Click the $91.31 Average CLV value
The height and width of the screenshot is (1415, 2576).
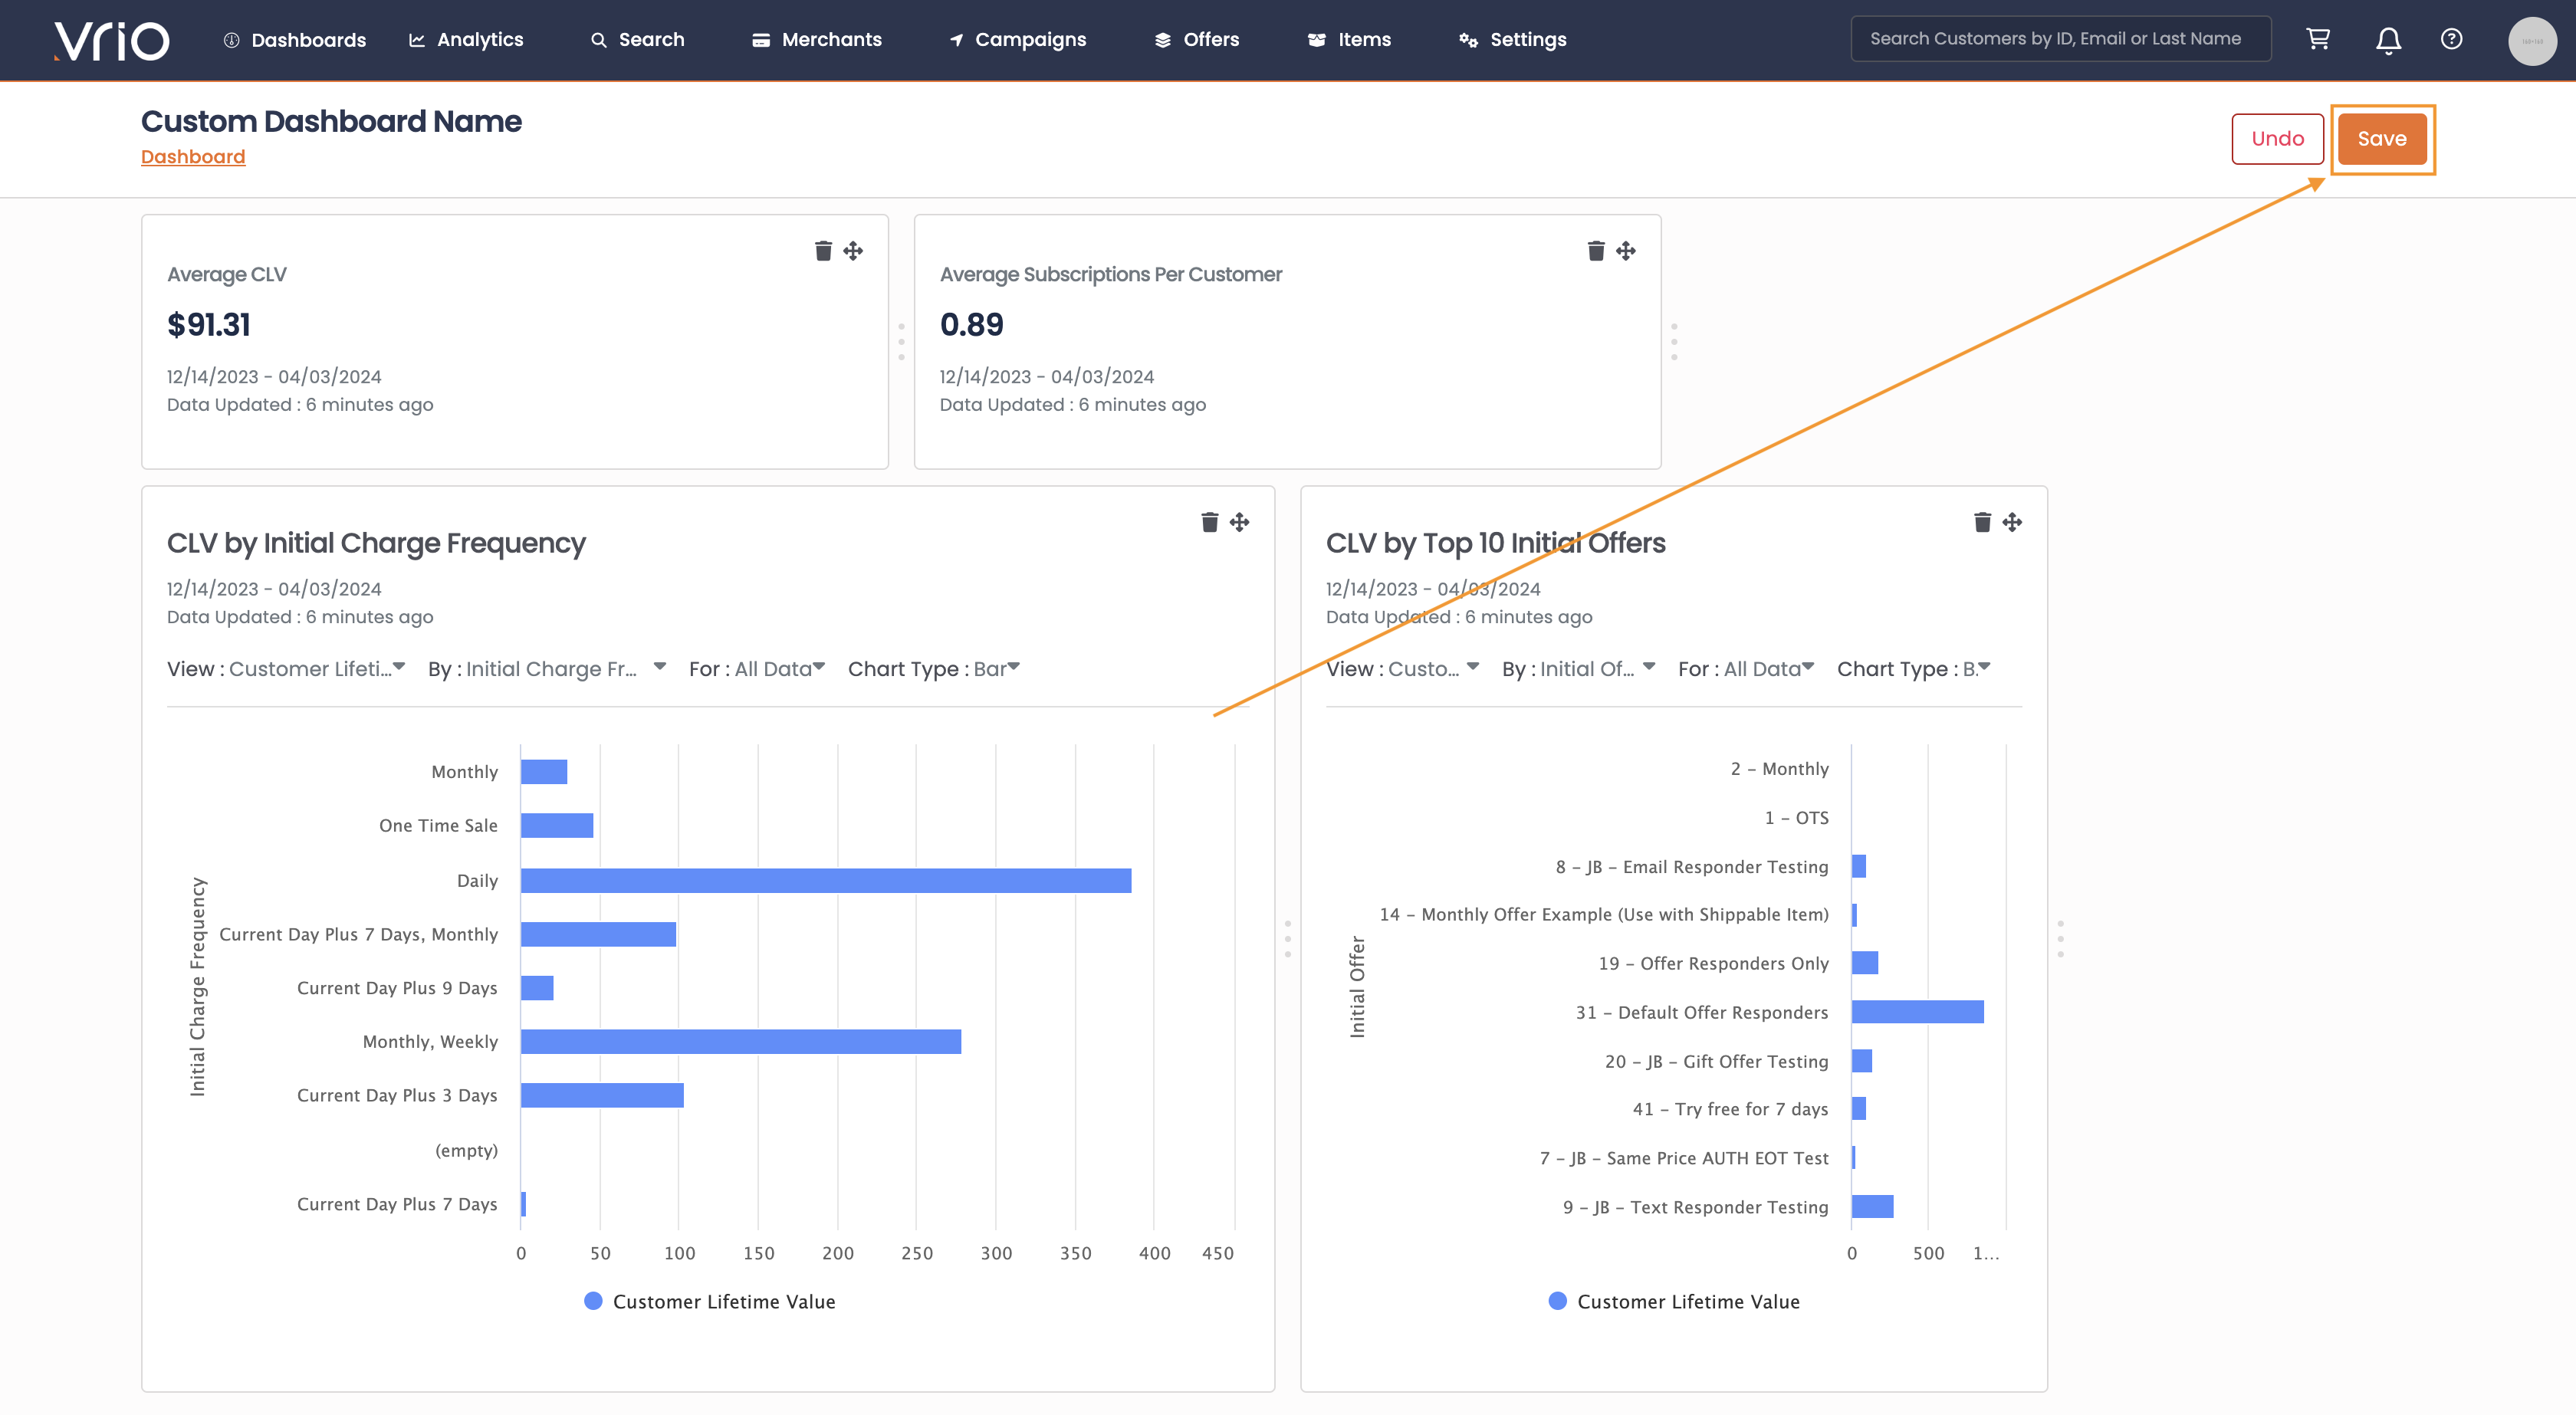pos(209,324)
